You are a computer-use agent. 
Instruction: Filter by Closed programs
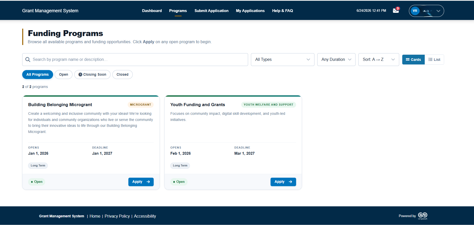122,74
